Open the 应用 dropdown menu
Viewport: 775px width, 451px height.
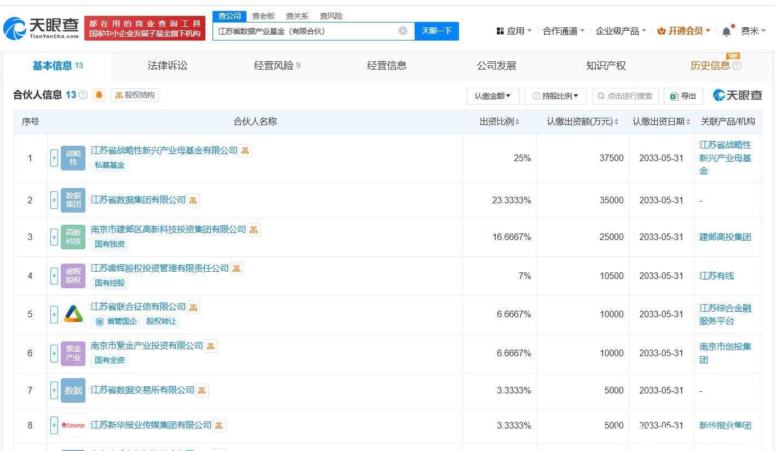point(514,31)
